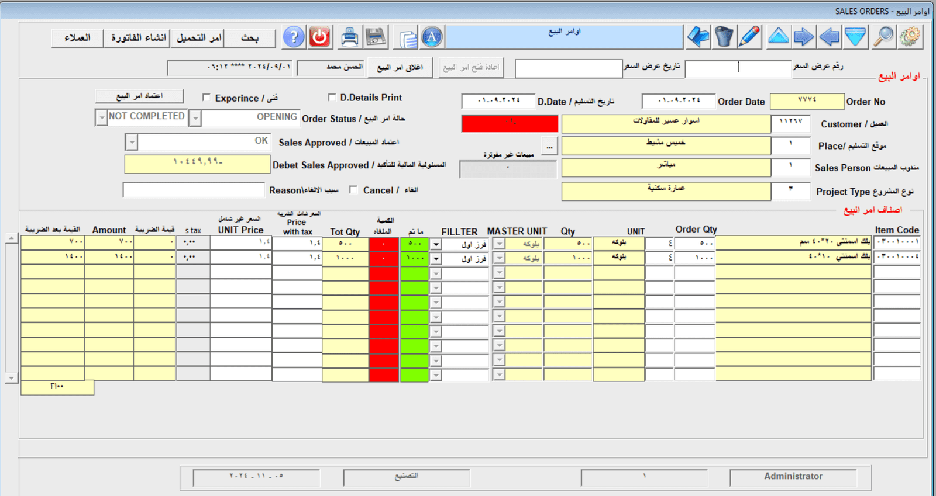This screenshot has width=936, height=496.
Task: Click the اغلاق امر البيع close order button
Action: pos(400,68)
